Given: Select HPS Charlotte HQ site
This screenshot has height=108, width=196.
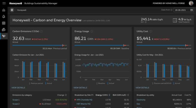Looking at the screenshot, I should pyautogui.click(x=84, y=100).
